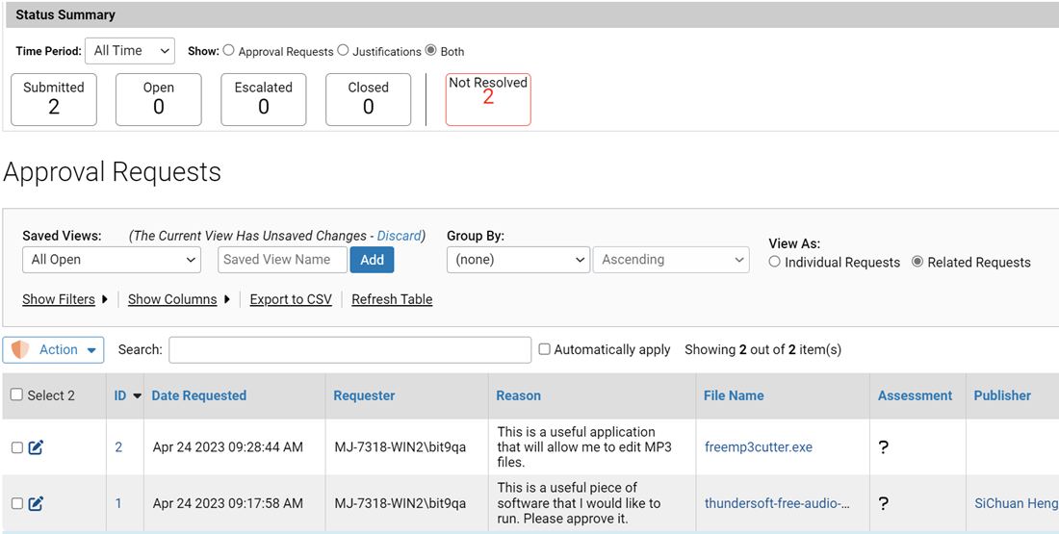Viewport: 1059px width, 534px height.
Task: Click the orange shield Action icon
Action: tap(20, 350)
